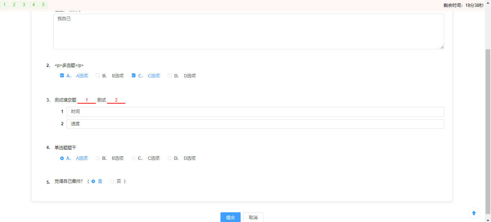The width and height of the screenshot is (491, 222).
Task: Click the back-to-top arrow icon
Action: tap(474, 213)
